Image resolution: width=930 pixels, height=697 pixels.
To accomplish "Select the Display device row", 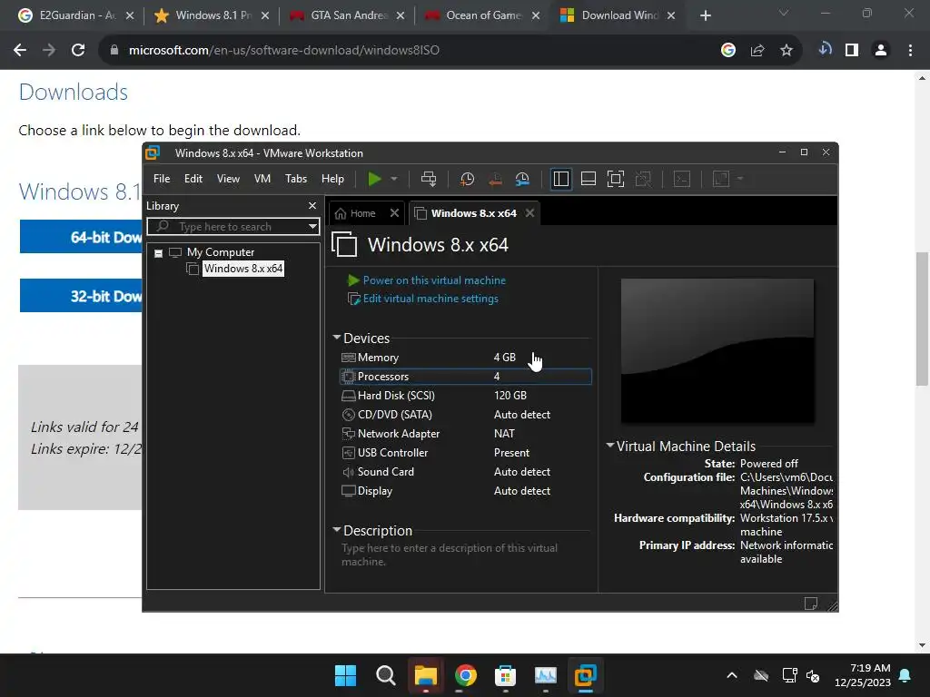I will (466, 491).
